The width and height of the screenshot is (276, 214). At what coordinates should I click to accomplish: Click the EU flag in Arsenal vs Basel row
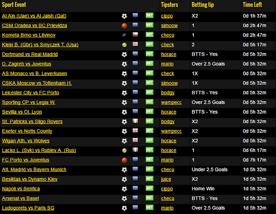coord(135,198)
